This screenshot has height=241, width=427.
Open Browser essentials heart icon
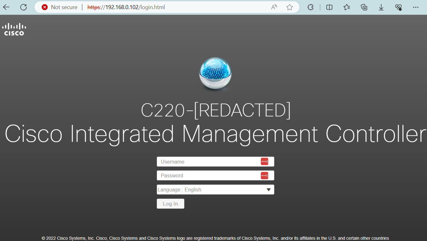point(398,7)
